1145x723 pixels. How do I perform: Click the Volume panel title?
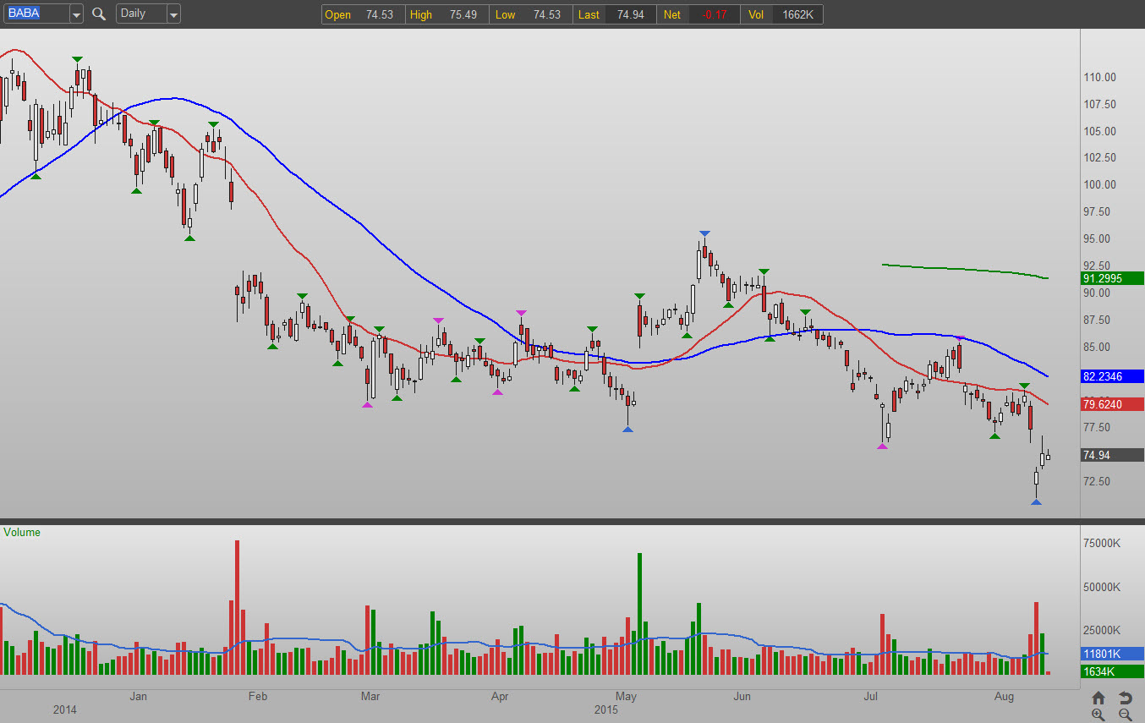(22, 533)
